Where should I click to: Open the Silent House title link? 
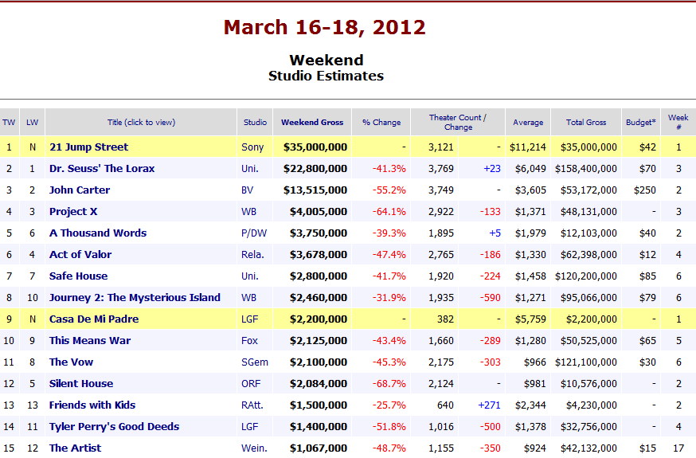coord(81,384)
